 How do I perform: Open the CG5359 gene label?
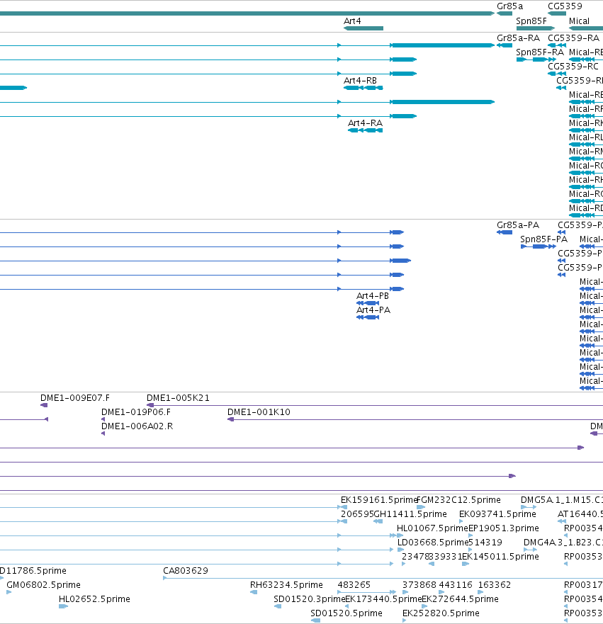565,6
